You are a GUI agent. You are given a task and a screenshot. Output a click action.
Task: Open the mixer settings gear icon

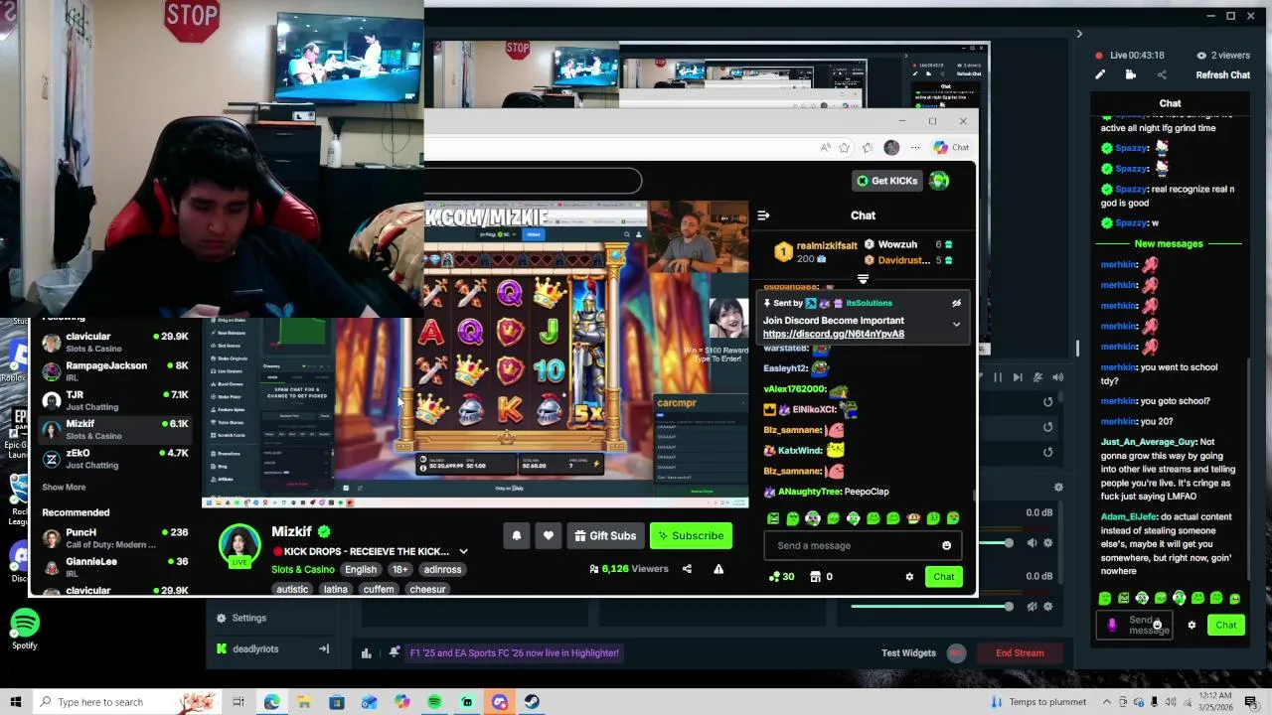(1058, 488)
